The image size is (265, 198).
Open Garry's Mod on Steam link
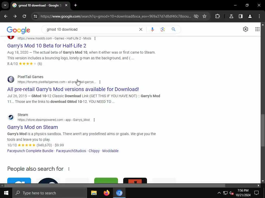pos(32,127)
